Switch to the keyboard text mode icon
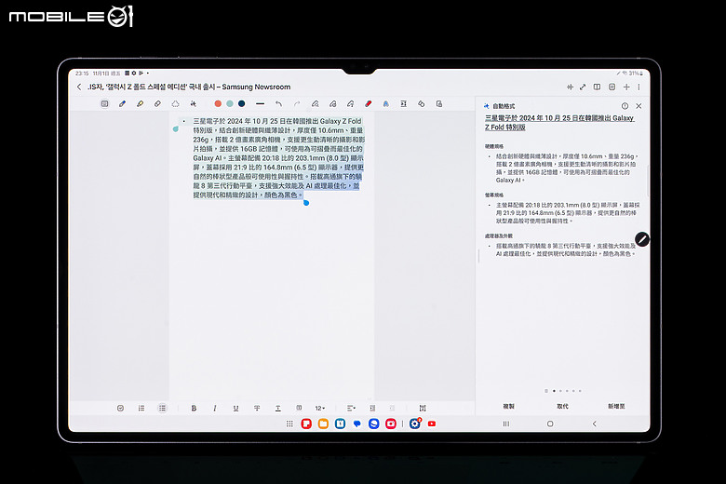 click(x=104, y=103)
